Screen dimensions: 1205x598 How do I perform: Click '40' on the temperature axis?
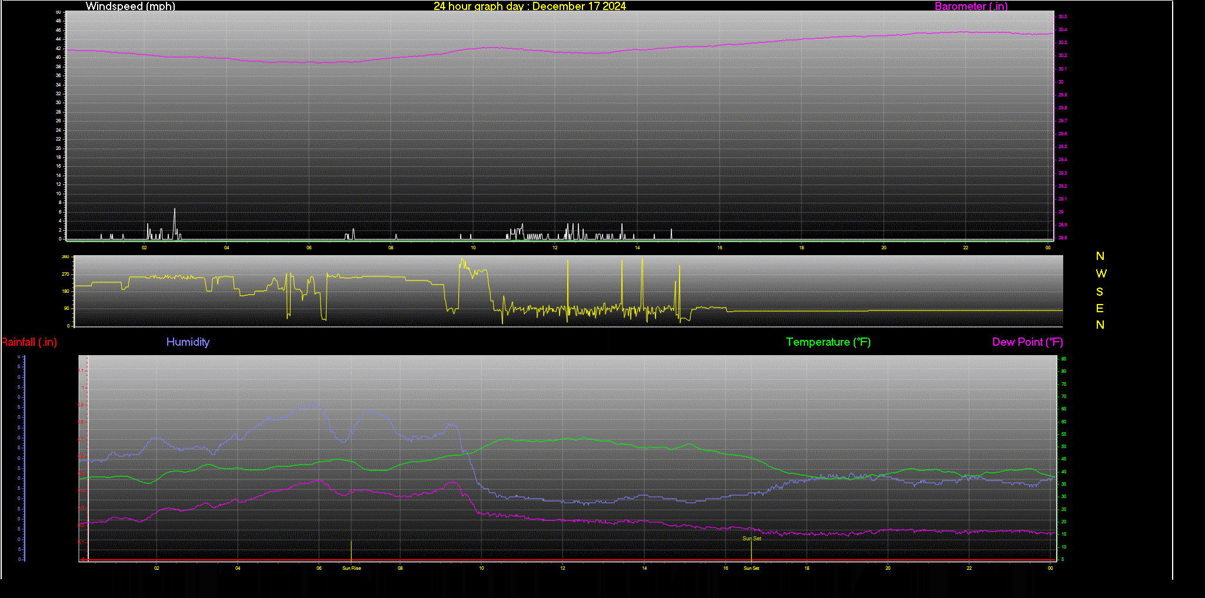coord(1063,472)
